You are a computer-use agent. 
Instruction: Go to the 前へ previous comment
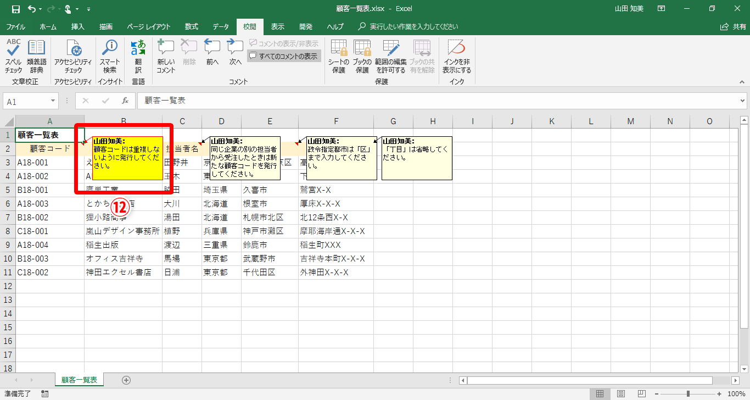[x=212, y=53]
